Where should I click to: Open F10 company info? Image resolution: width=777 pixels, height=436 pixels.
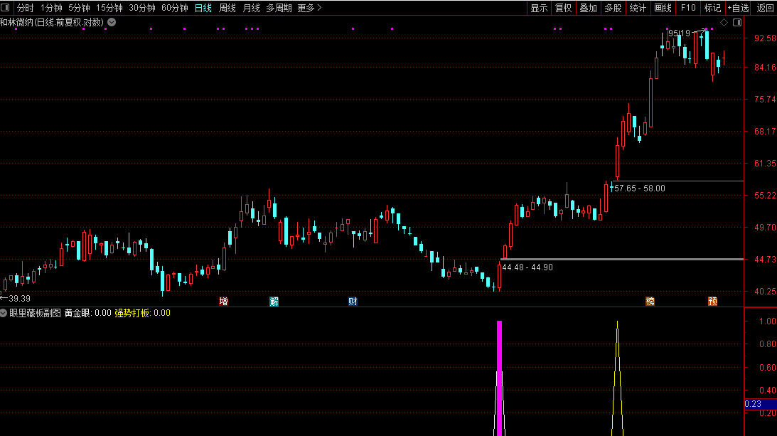click(688, 8)
